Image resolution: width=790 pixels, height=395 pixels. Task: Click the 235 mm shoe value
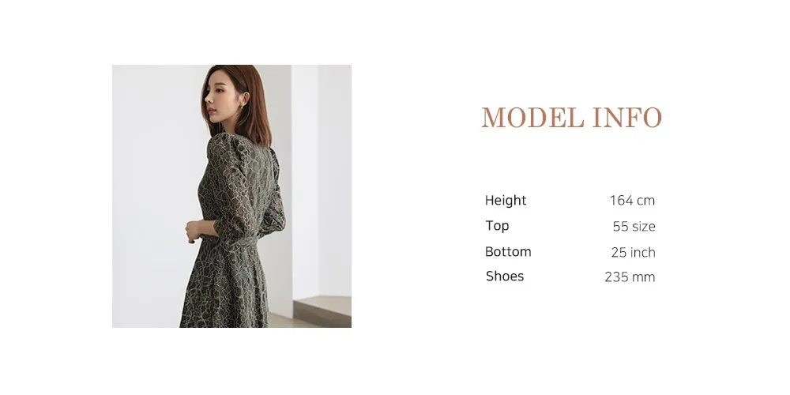pos(630,277)
